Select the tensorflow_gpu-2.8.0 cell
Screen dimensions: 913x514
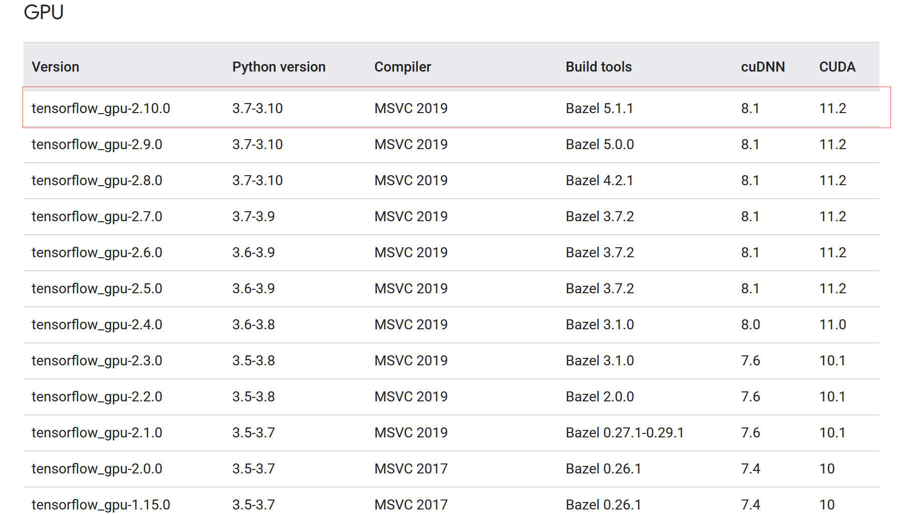[97, 180]
